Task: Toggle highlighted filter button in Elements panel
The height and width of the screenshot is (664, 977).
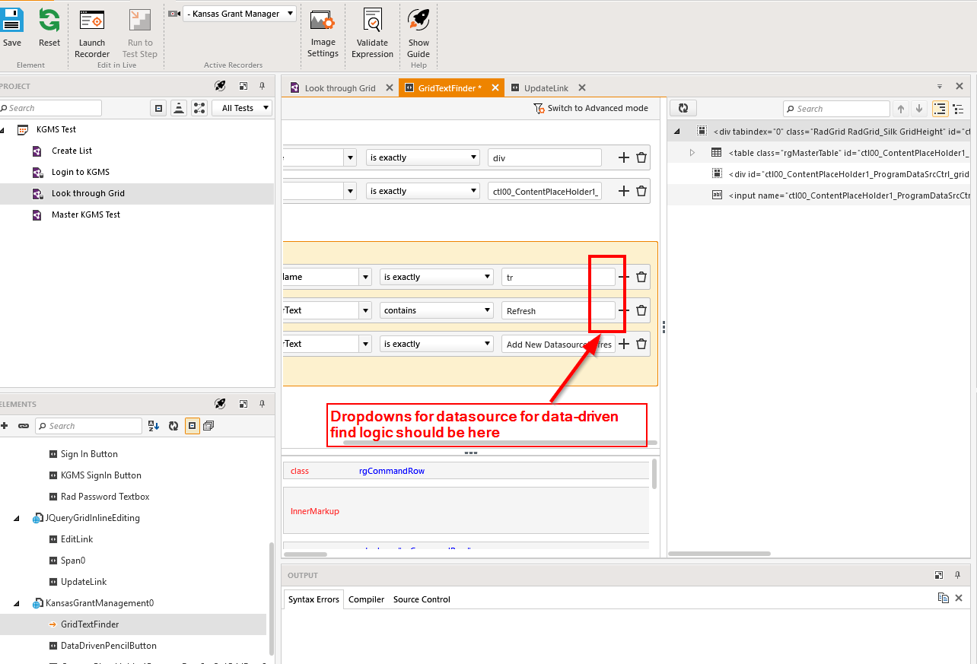Action: coord(193,426)
